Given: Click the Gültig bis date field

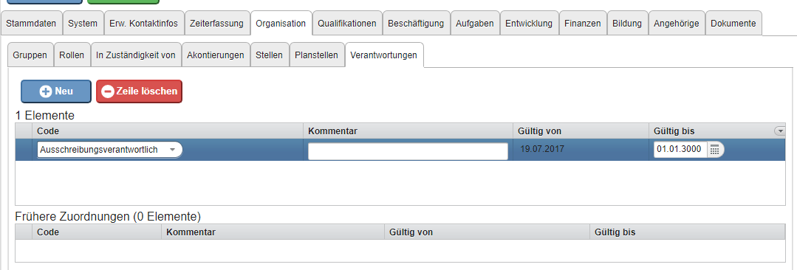Looking at the screenshot, I should click(680, 150).
